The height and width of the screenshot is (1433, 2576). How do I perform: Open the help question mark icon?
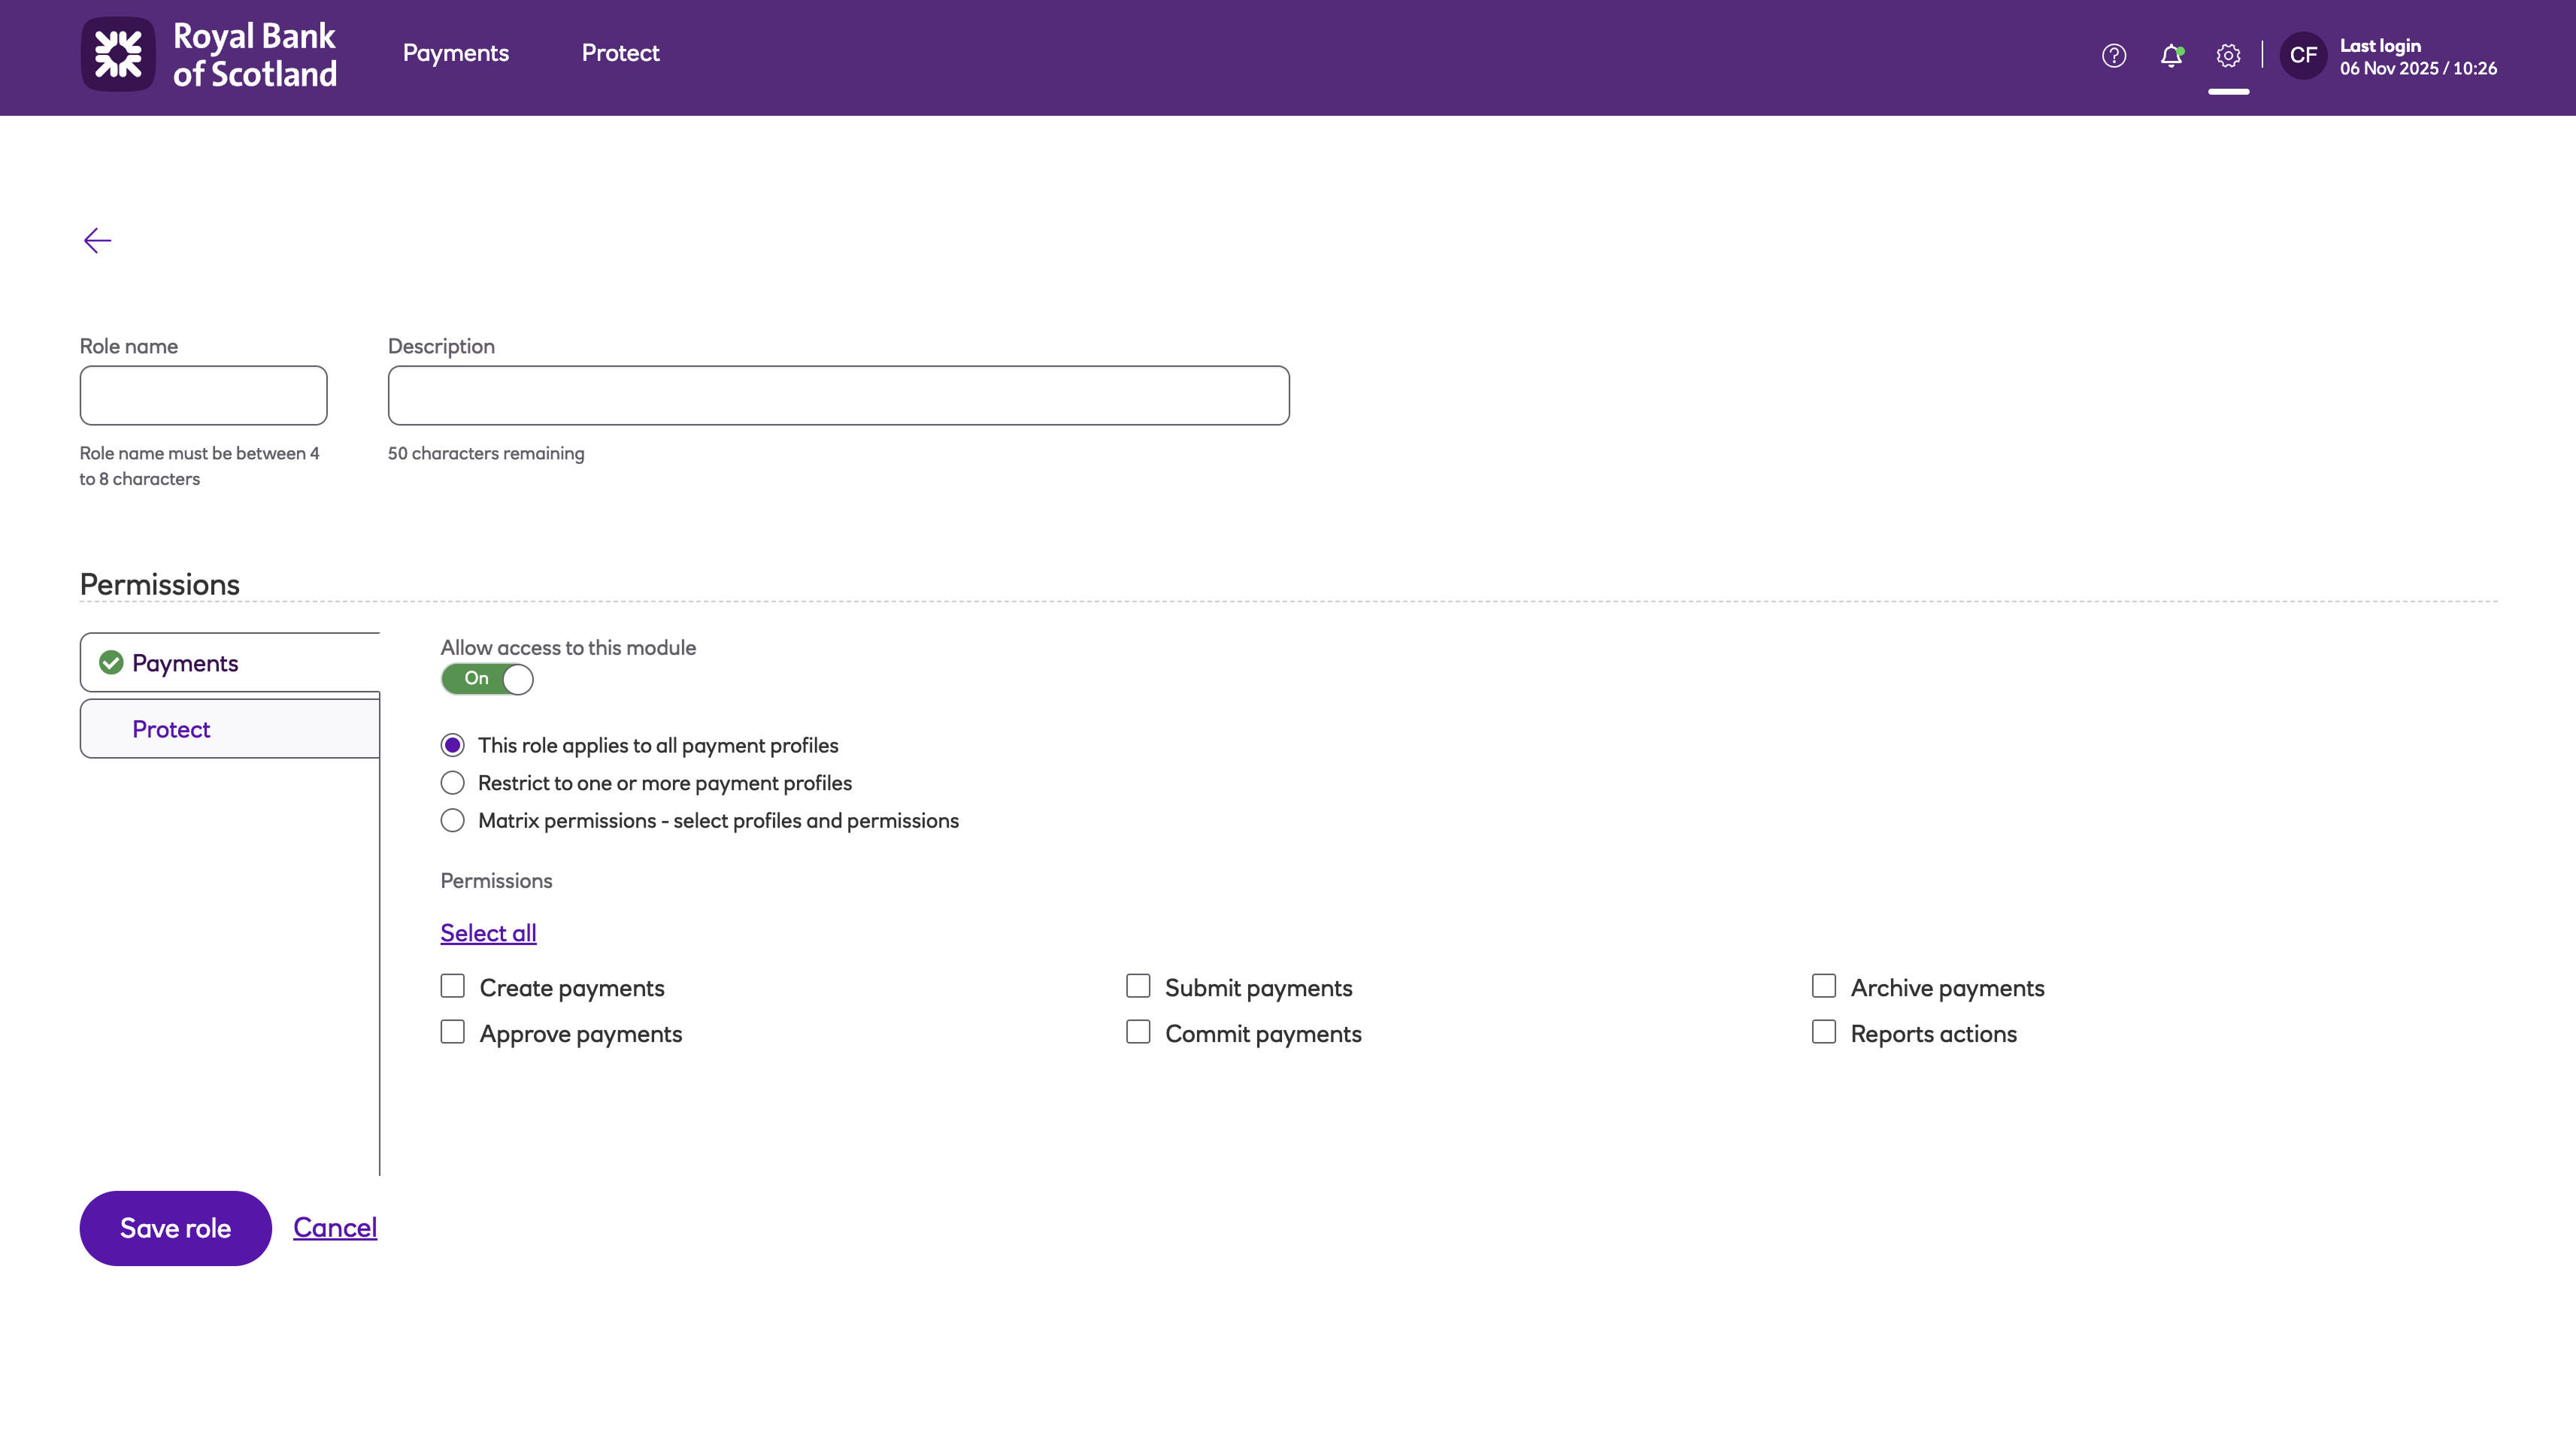point(2113,56)
